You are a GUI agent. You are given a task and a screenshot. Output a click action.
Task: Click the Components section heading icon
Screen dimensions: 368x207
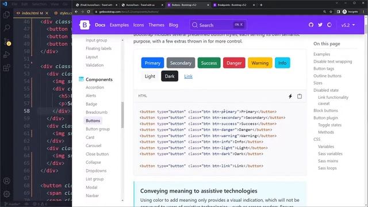click(81, 79)
